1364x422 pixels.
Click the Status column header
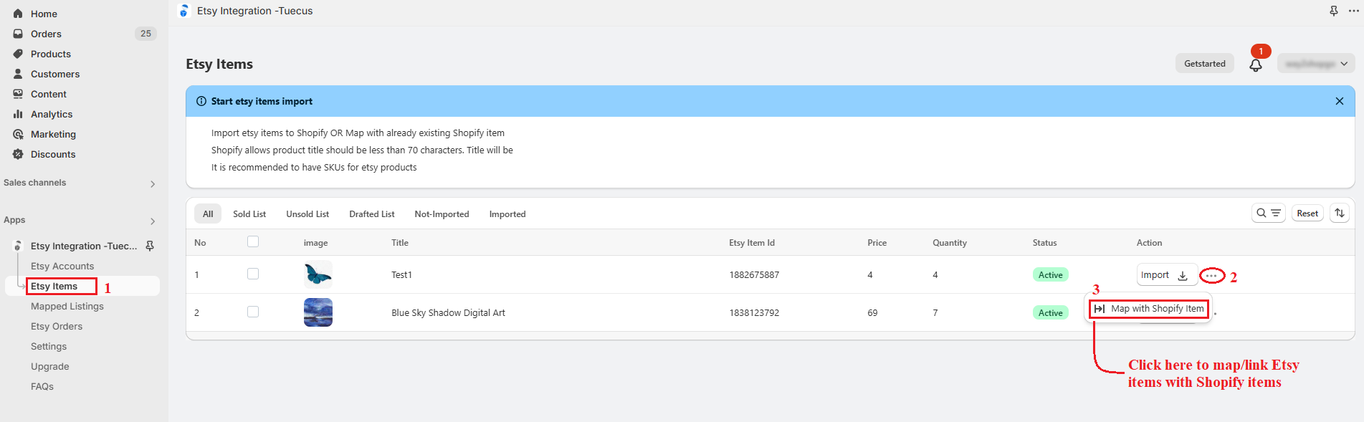coord(1044,243)
